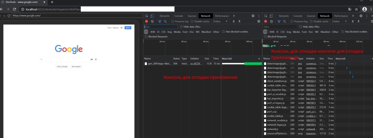The height and width of the screenshot is (138, 373).
Task: Toggle device toolbar icon in right DevTools panel
Action: 271,16
